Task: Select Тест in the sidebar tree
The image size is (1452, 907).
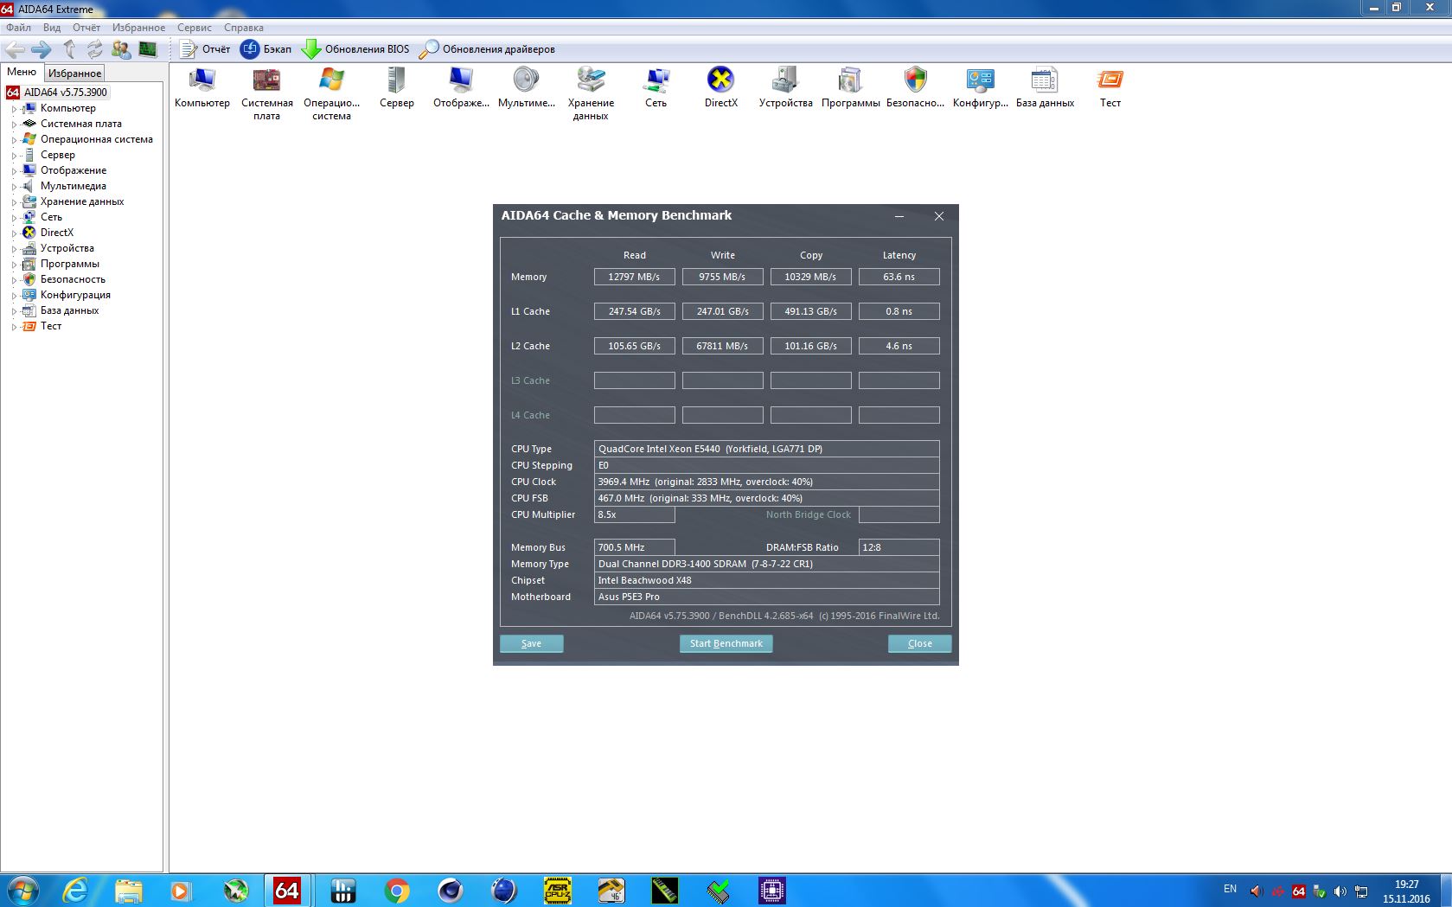Action: coord(51,326)
